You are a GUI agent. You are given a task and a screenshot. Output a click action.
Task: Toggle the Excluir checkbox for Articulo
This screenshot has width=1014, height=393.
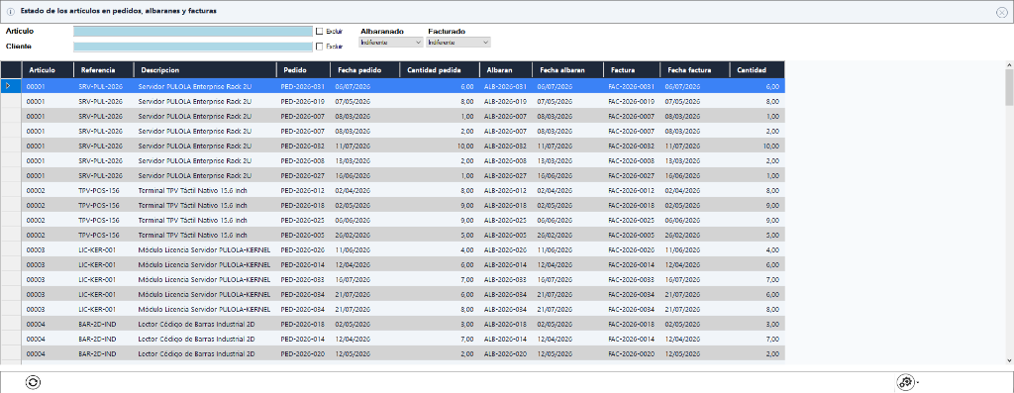coord(319,31)
